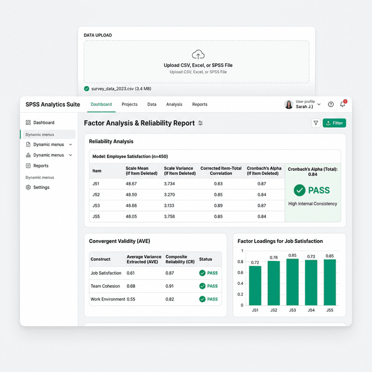Click the report settings sliders icon

(201, 123)
